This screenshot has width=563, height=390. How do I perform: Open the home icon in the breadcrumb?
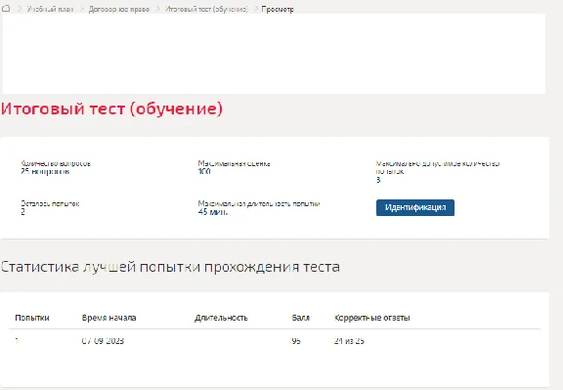coord(6,9)
